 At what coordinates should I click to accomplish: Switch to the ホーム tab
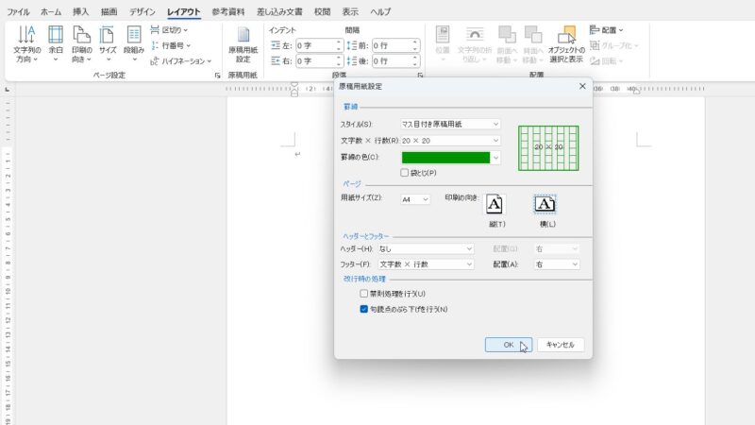click(x=51, y=11)
